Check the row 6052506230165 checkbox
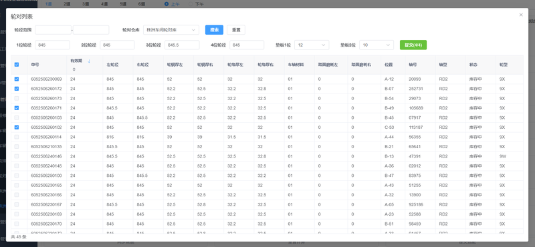This screenshot has width=535, height=247. 17,186
